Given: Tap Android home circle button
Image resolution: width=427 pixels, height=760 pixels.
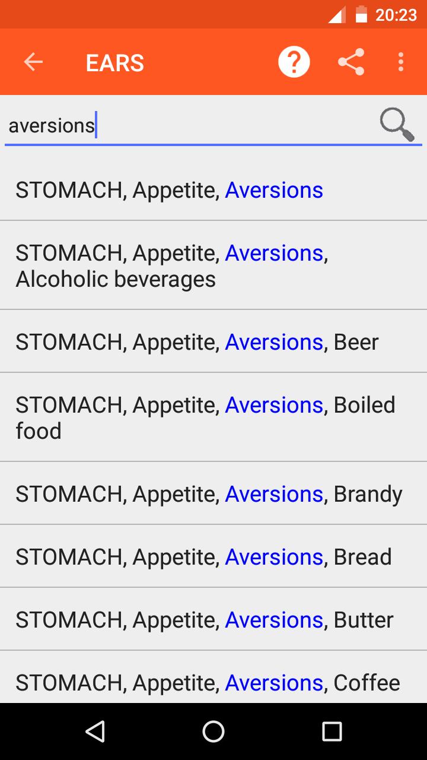Looking at the screenshot, I should point(213,731).
